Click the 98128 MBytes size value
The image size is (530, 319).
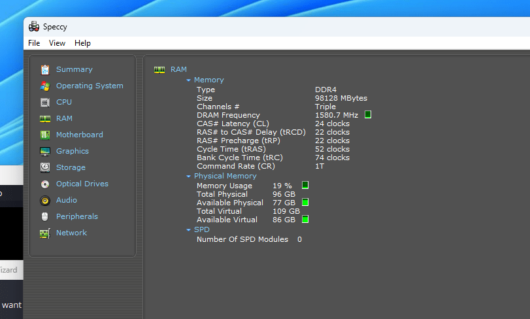coord(341,98)
